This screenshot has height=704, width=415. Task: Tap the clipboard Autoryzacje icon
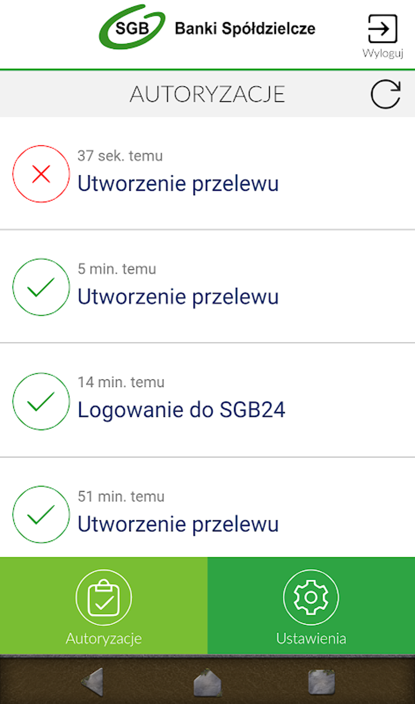(104, 597)
